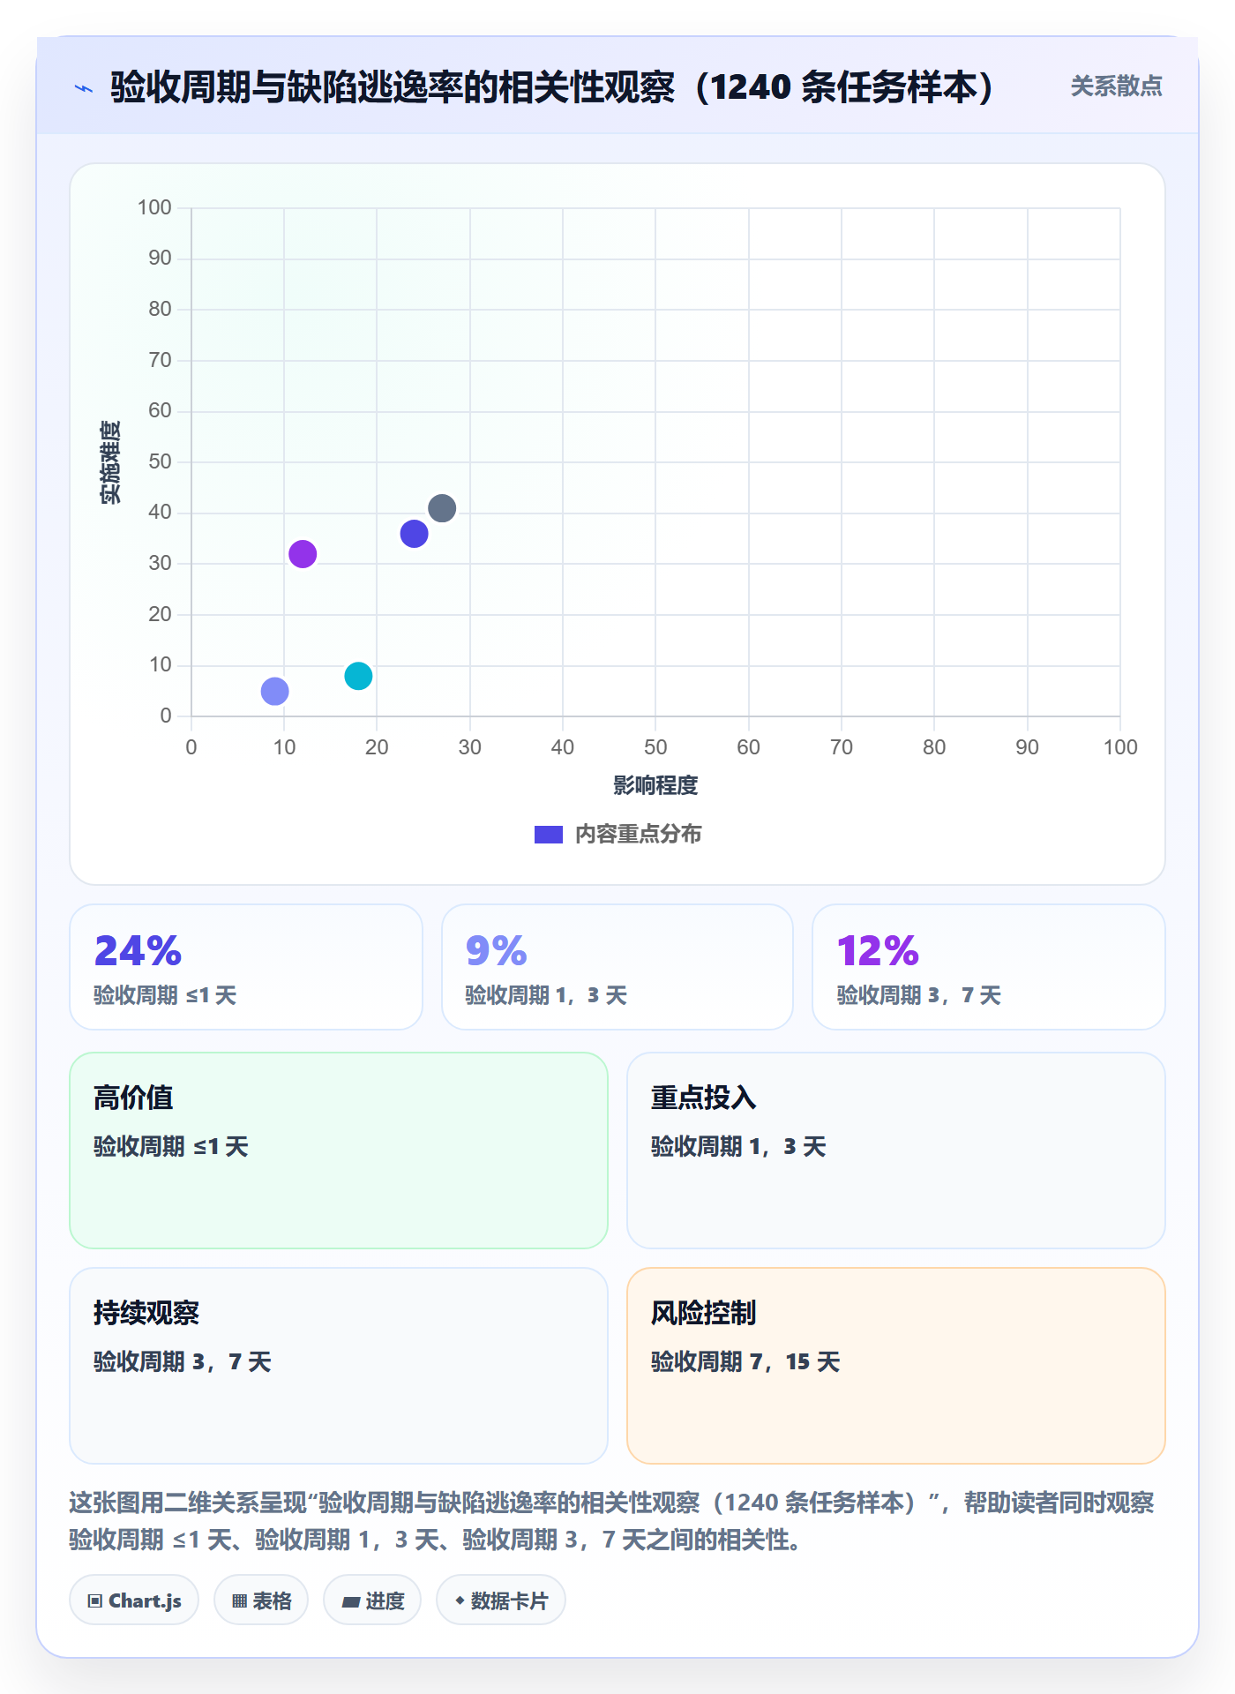
Task: Select the 12% stat card
Action: point(989,967)
